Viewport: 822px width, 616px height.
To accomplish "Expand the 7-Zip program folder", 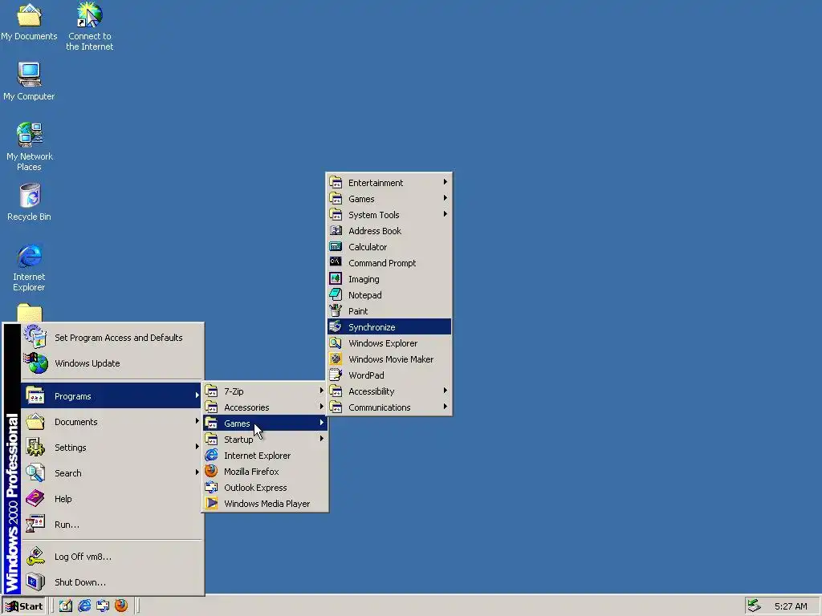I will point(265,391).
